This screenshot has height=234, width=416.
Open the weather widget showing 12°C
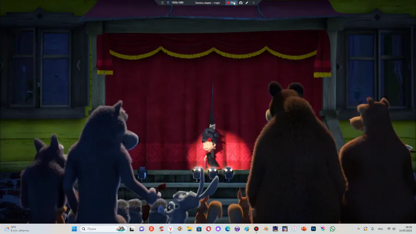17,229
